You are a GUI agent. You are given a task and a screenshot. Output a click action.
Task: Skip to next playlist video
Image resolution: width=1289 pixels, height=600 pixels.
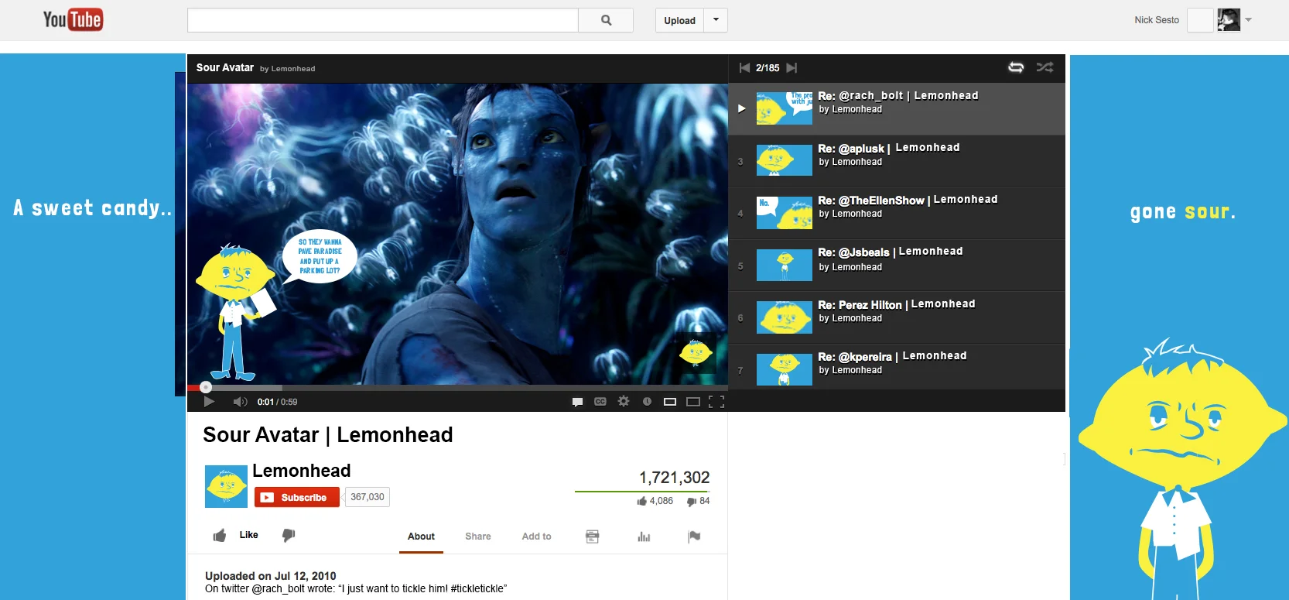click(792, 68)
